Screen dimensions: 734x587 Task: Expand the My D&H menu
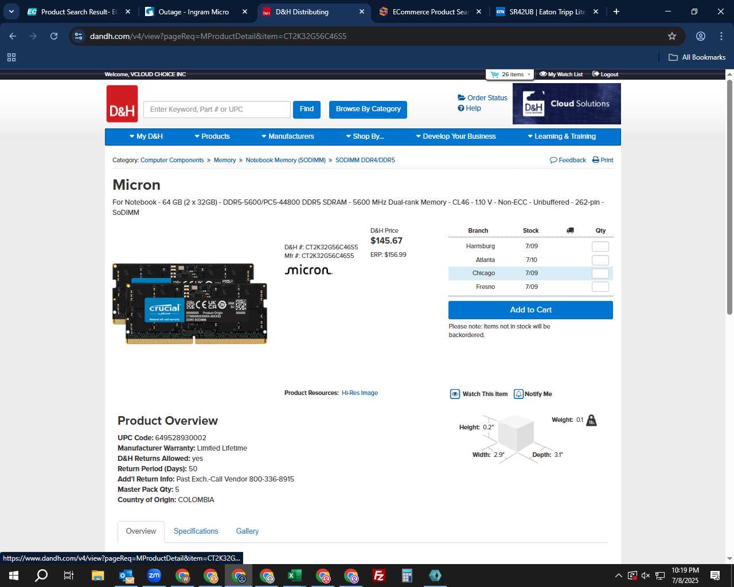pos(146,136)
